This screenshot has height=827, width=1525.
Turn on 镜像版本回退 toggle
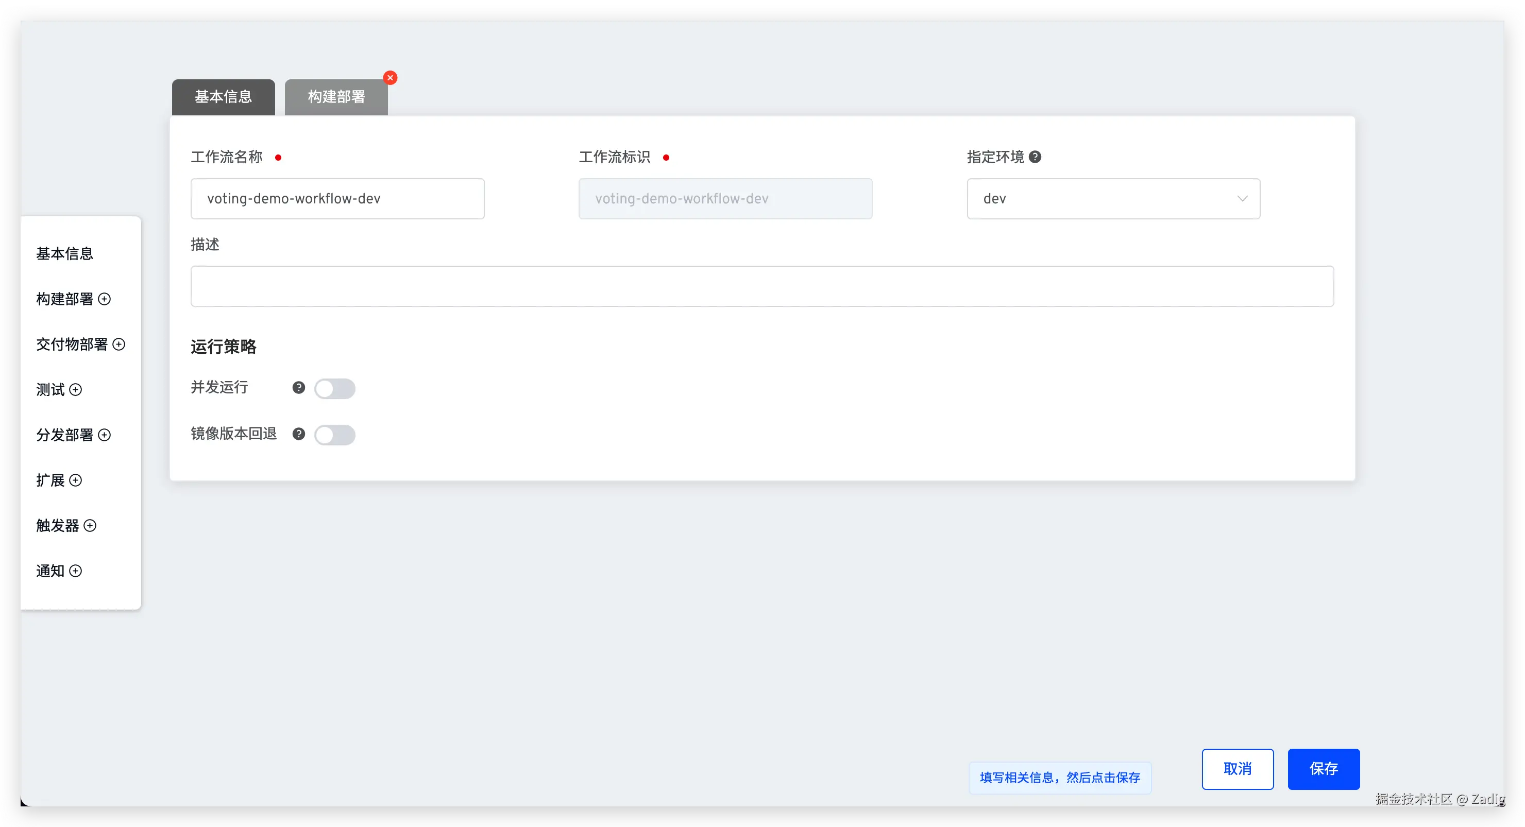click(334, 435)
